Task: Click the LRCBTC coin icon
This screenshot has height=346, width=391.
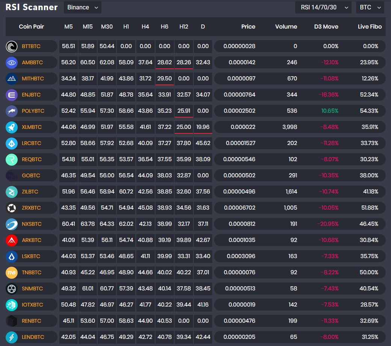Action: coord(12,144)
